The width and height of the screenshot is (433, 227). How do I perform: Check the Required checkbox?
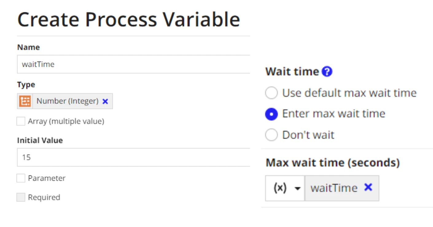(x=21, y=197)
